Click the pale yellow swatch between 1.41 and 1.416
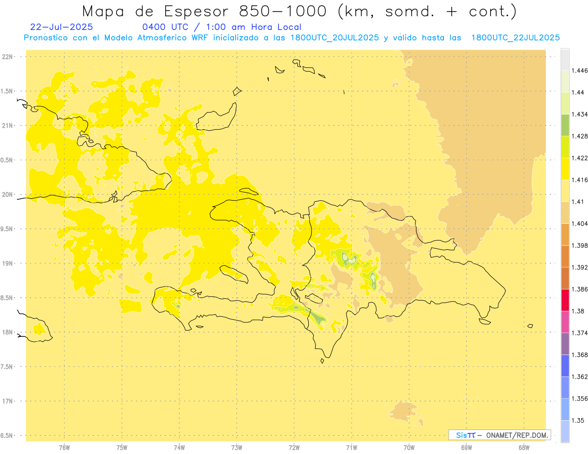This screenshot has height=454, width=588. click(565, 191)
